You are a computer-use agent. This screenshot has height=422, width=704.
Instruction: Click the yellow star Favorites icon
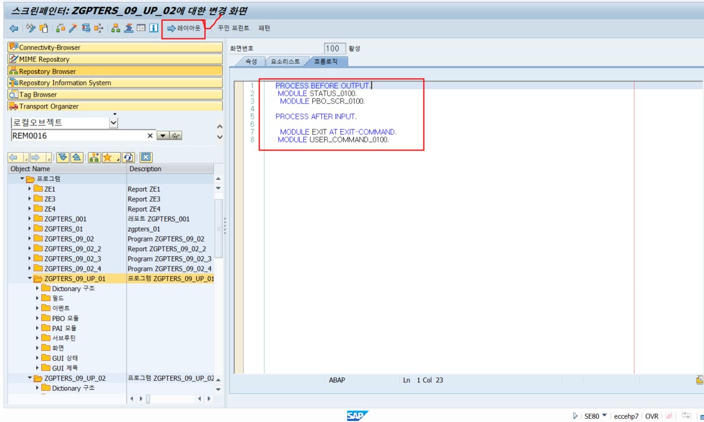tap(107, 157)
